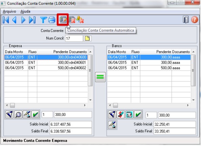Click the exit door icon
This screenshot has height=146, width=201.
pos(186,20)
